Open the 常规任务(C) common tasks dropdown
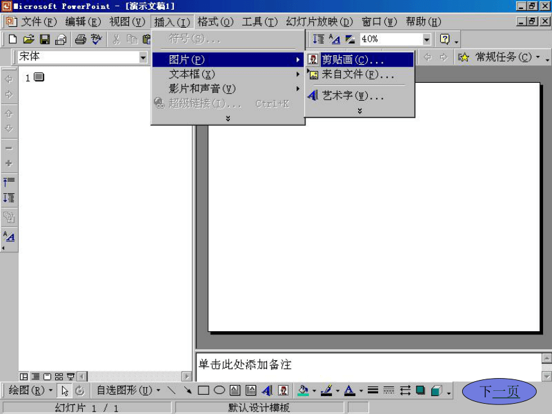 point(507,57)
